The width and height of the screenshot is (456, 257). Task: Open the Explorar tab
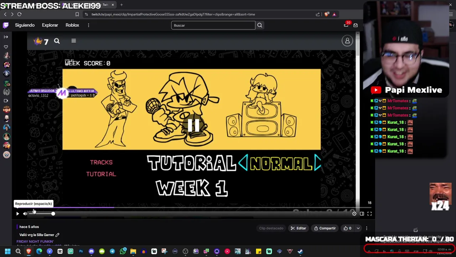(x=50, y=25)
